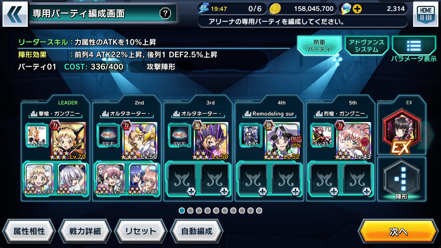Click the リセット button
441x248 pixels.
point(141,231)
